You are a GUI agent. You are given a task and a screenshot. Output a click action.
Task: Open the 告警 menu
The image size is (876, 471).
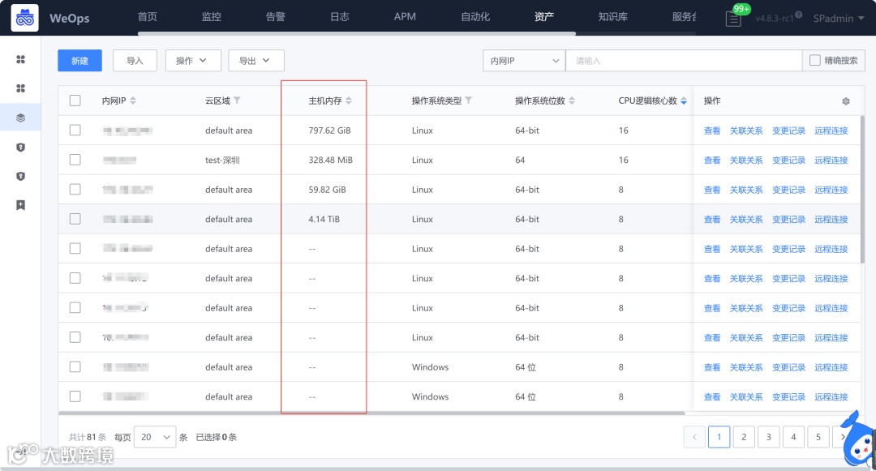point(276,17)
